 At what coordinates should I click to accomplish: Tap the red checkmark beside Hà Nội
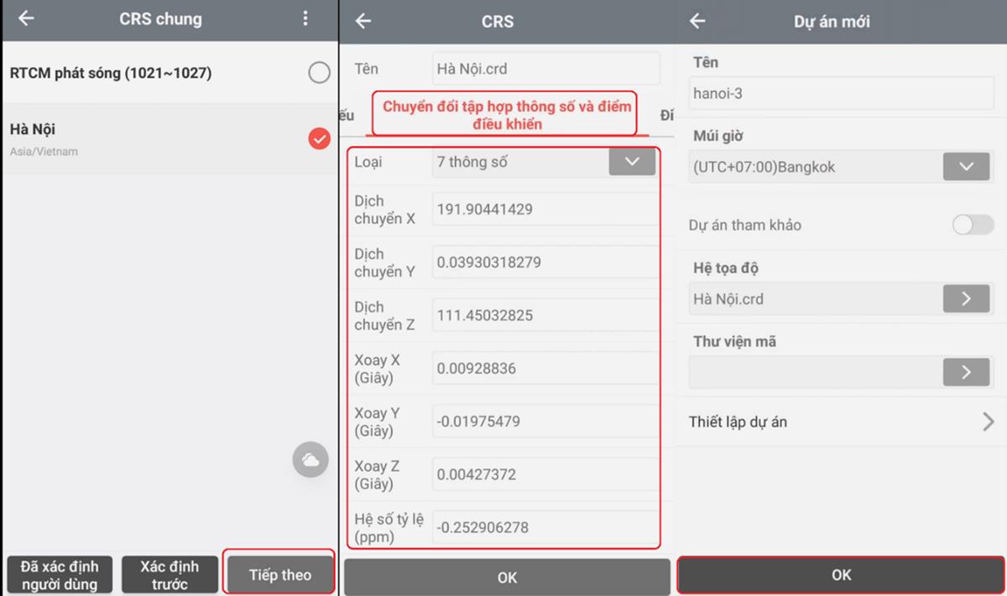point(318,139)
